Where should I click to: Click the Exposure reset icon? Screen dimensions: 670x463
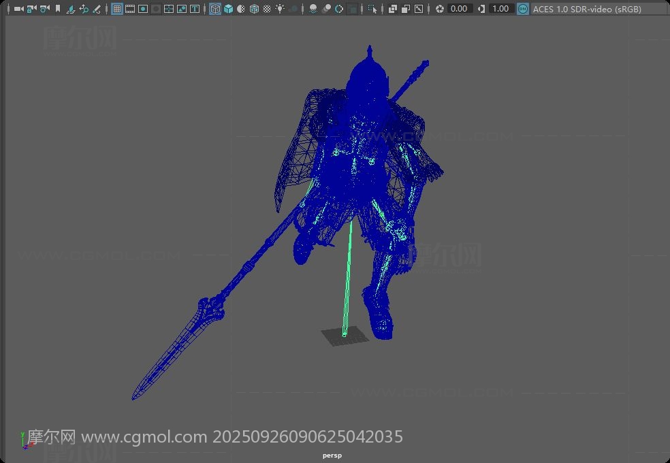tap(440, 9)
